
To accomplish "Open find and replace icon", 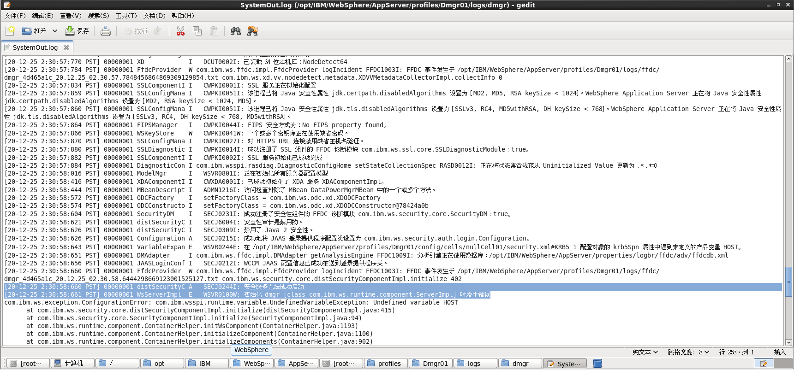I will click(252, 31).
